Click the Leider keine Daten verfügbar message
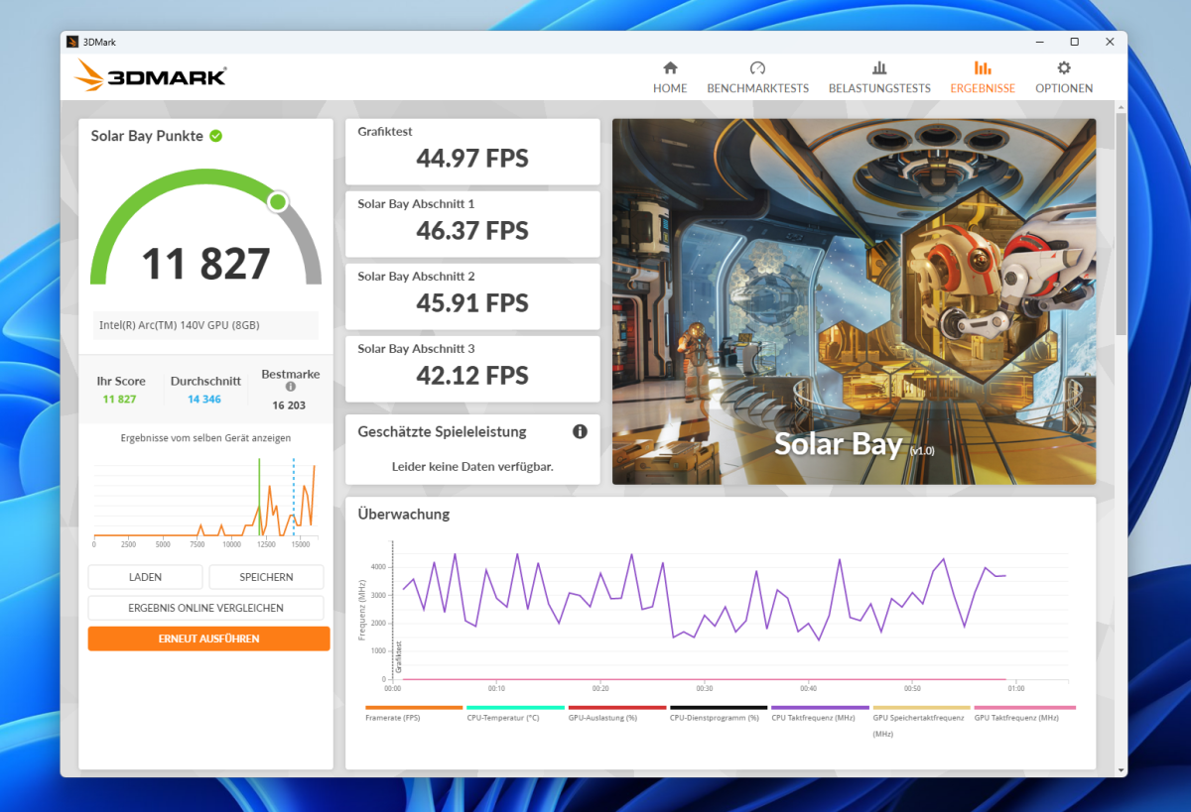The height and width of the screenshot is (812, 1191). point(472,466)
